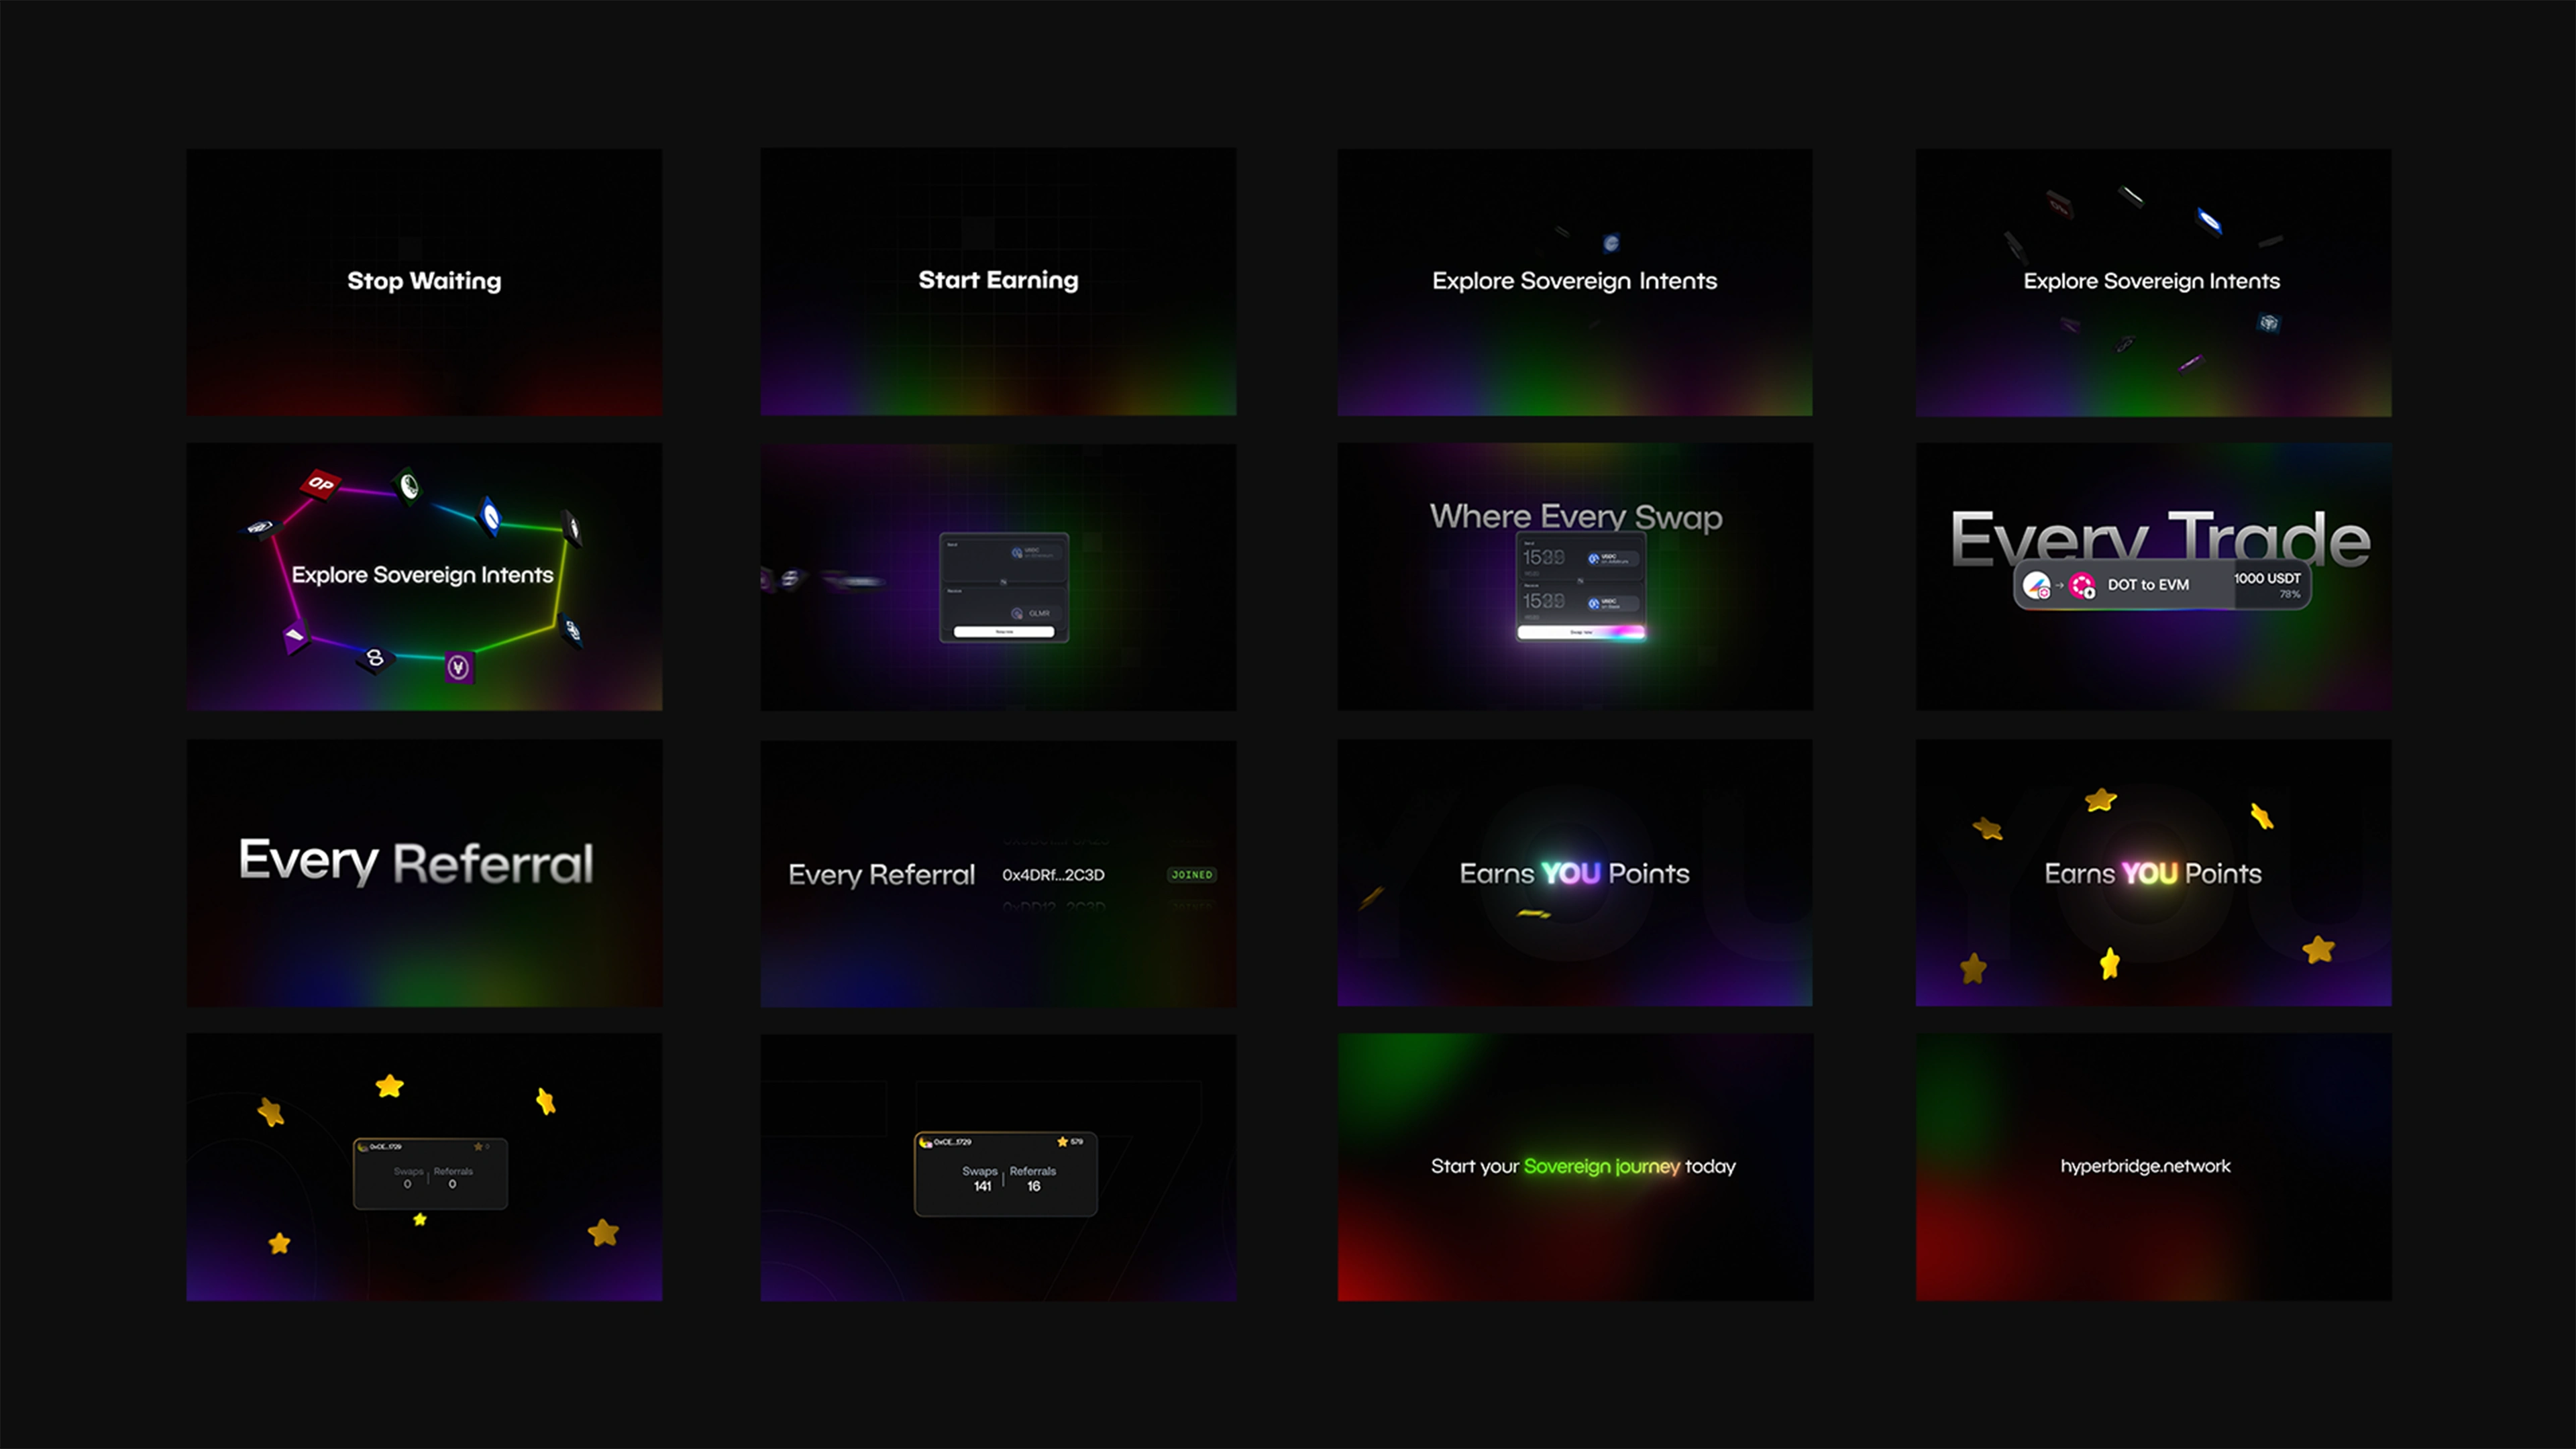Open the Start Earning frame thumbnail
This screenshot has width=2576, height=1449.
point(998,282)
